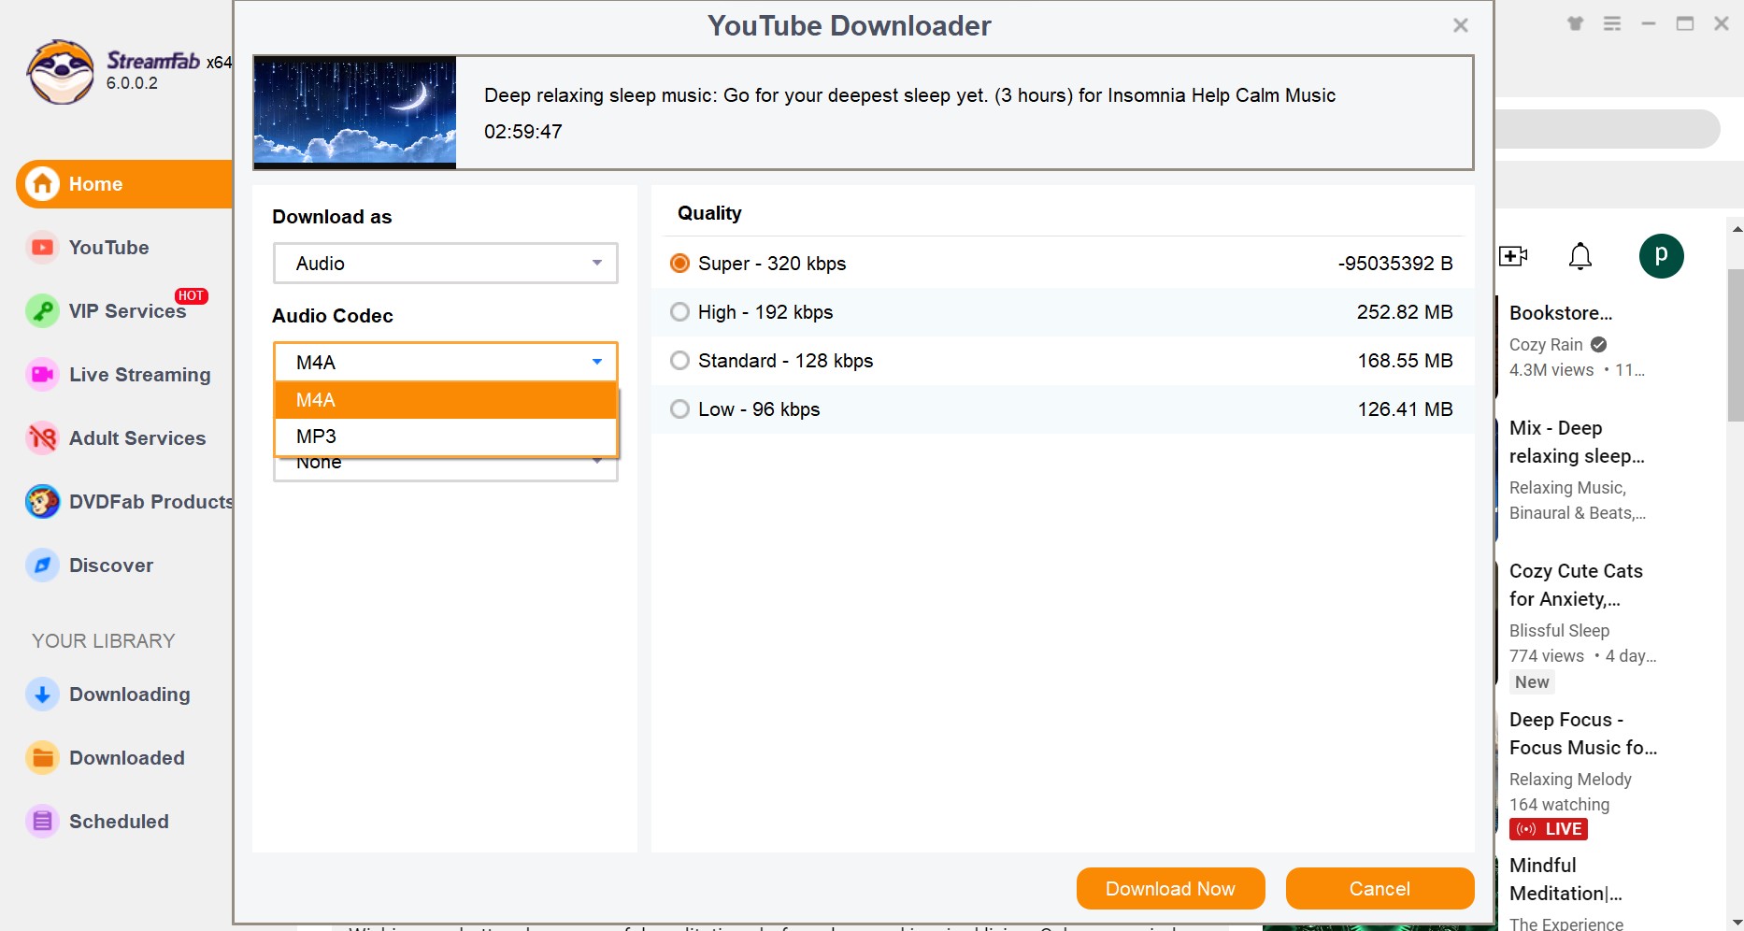Click the Downloading arrow icon
The image size is (1744, 931).
tap(42, 695)
